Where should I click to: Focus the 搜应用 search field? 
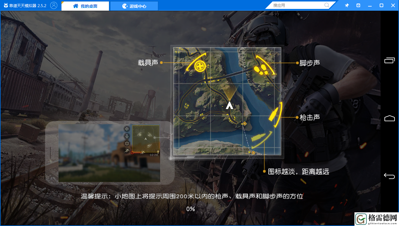click(297, 5)
